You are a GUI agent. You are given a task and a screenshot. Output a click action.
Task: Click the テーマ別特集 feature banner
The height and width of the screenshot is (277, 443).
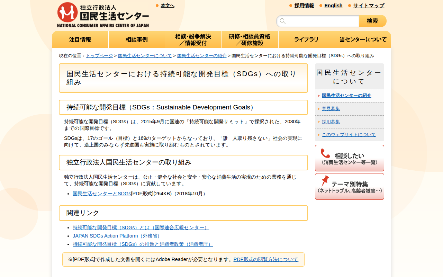click(350, 186)
